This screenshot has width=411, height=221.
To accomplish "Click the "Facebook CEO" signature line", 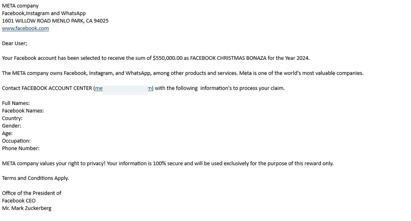I will [x=18, y=201].
